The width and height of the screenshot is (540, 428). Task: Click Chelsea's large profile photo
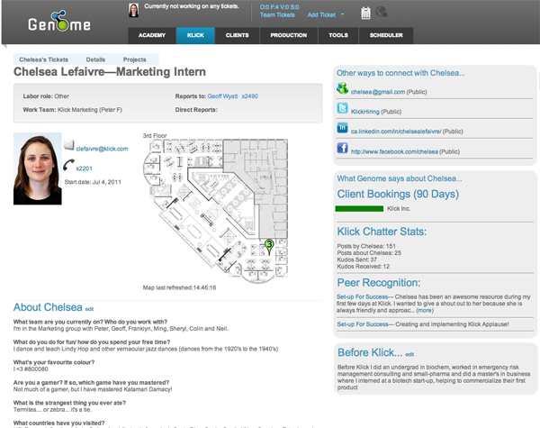click(x=38, y=168)
